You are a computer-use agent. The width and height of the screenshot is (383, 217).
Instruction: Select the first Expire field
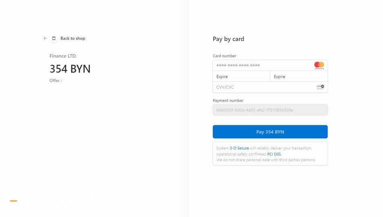click(241, 76)
